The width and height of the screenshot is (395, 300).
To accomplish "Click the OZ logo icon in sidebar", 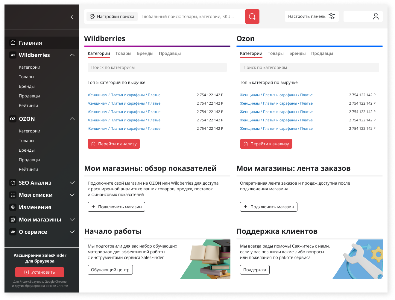I will coord(13,119).
